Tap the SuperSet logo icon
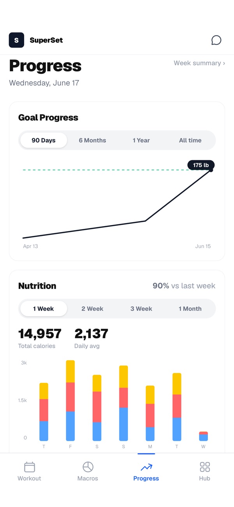Screen dimensions: 234x507 [16, 40]
